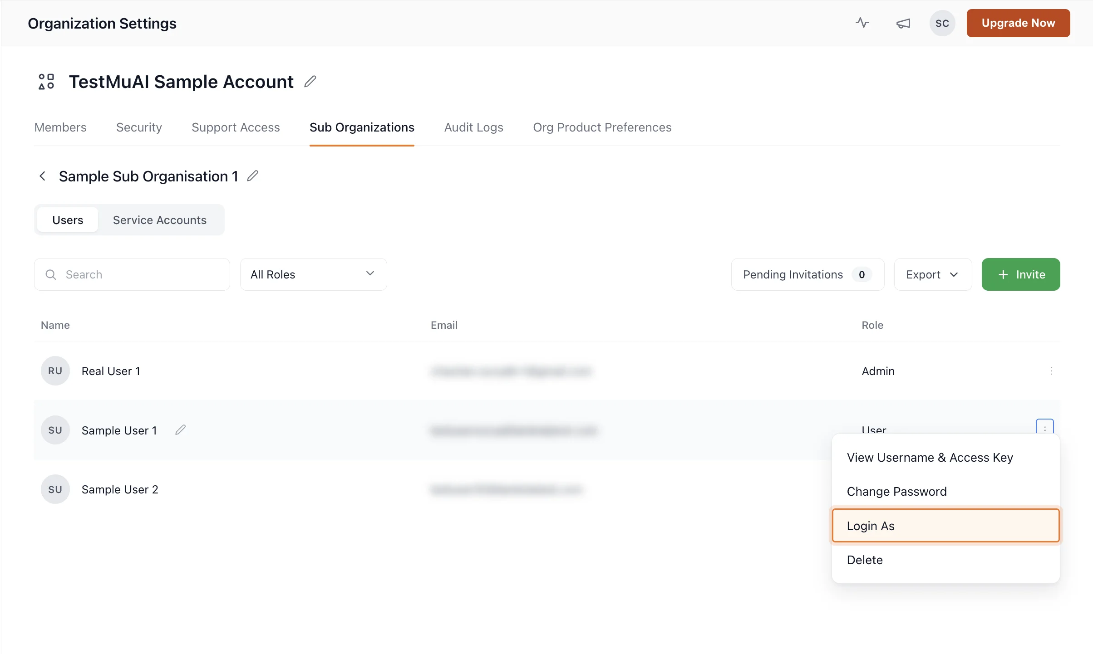Click the Role column header
The height and width of the screenshot is (654, 1093).
872,325
